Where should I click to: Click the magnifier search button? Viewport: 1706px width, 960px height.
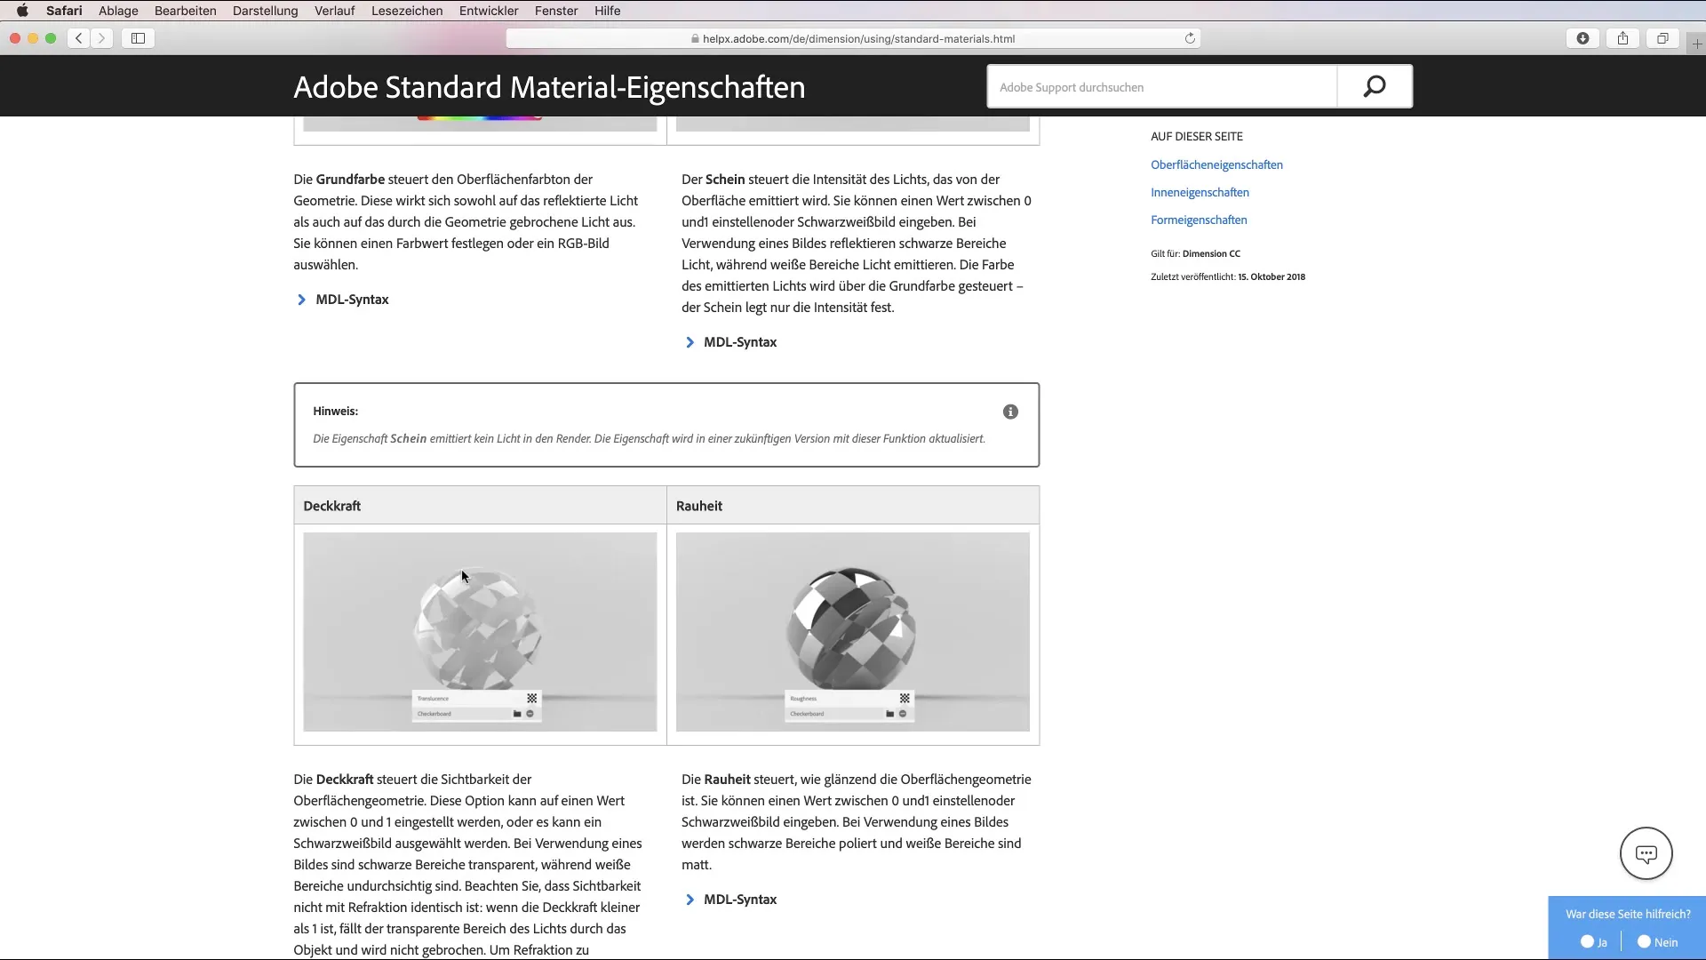[x=1375, y=86]
